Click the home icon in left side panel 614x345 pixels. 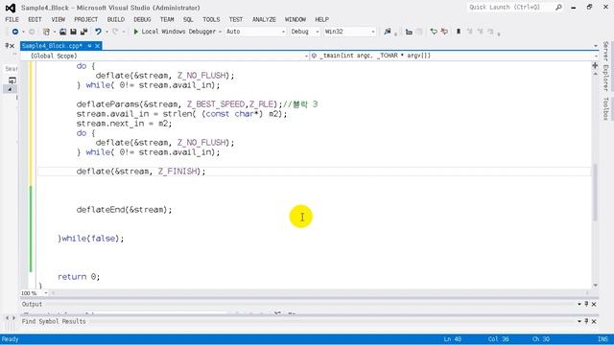coord(12,80)
